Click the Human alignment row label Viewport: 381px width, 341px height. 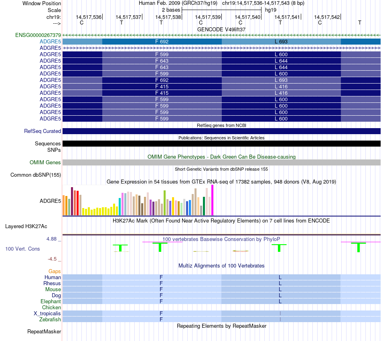(x=53, y=277)
